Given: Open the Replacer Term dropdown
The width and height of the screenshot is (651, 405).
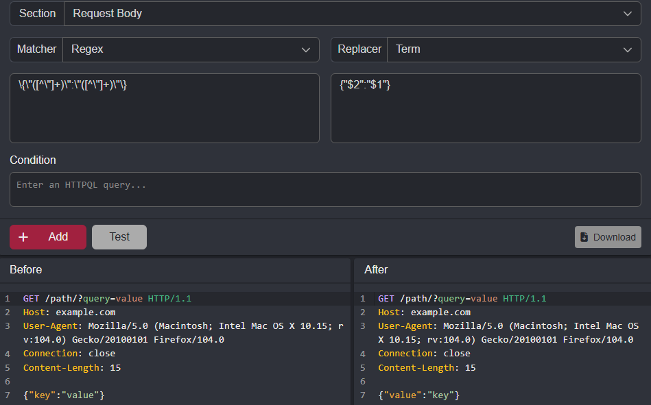Looking at the screenshot, I should [513, 49].
